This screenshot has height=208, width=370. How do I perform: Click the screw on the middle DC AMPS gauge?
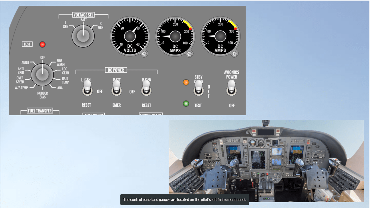tap(190, 53)
